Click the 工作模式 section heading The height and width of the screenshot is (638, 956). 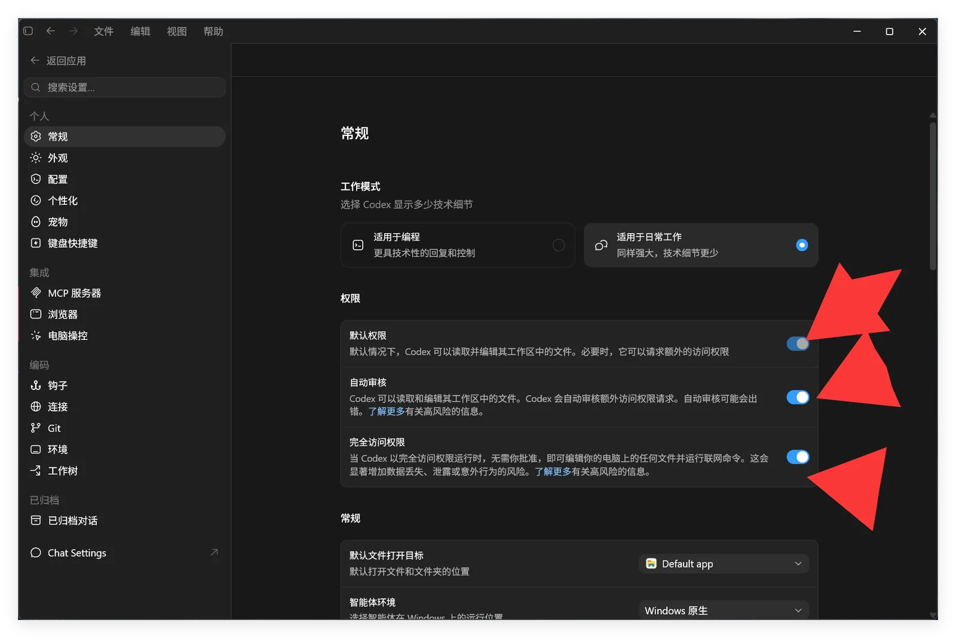(x=360, y=186)
